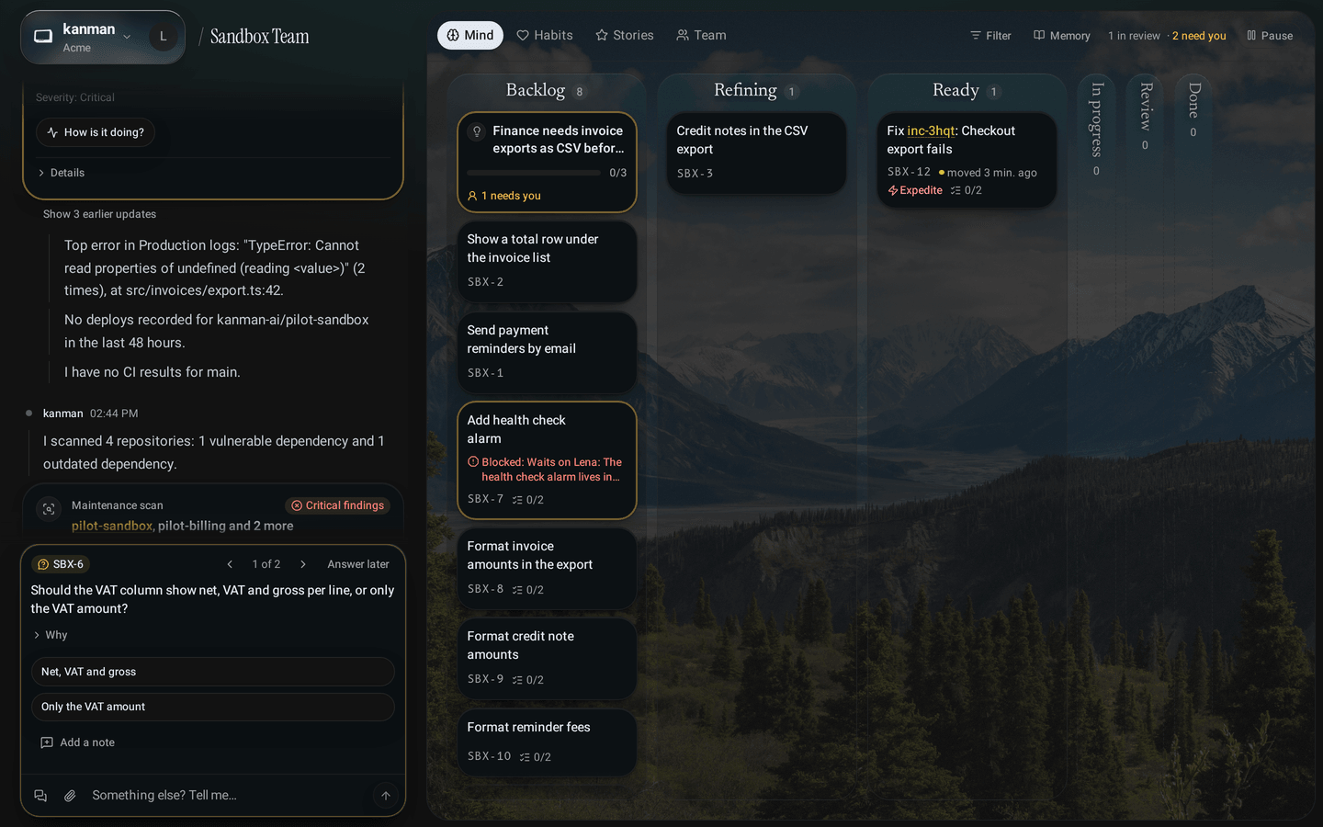The width and height of the screenshot is (1323, 827).
Task: Click the '1 in review' status
Action: [1134, 36]
